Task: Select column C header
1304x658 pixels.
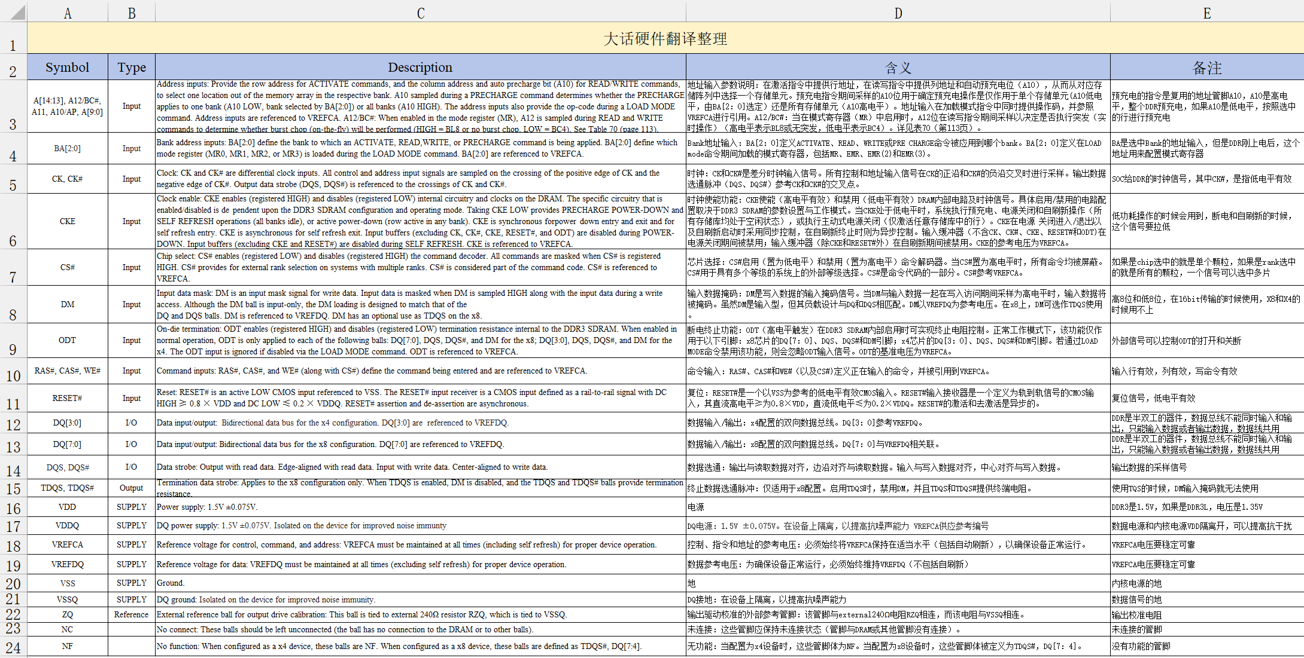Action: click(x=421, y=13)
